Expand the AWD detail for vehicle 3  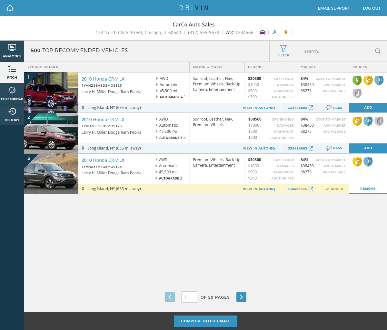[x=162, y=160]
